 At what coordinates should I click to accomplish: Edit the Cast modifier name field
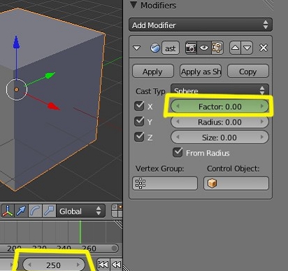click(171, 48)
